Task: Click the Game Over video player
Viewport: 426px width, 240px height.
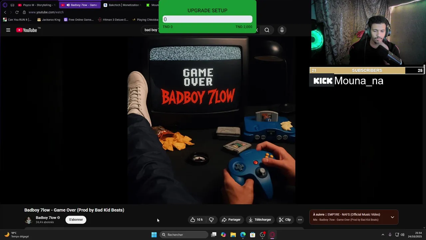Action: coord(211,120)
